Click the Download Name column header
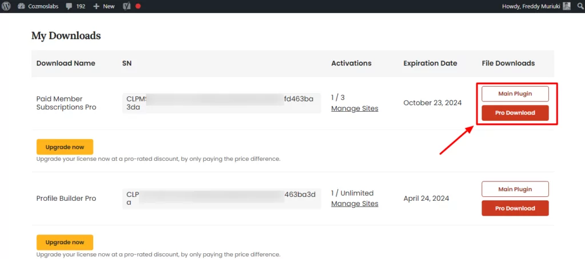The image size is (585, 259). (66, 63)
